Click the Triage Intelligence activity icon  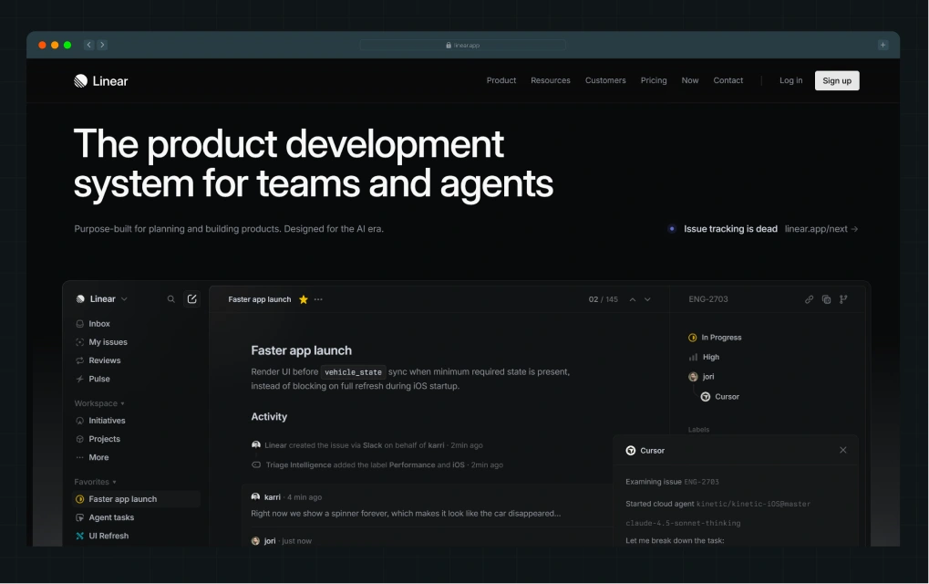[256, 464]
